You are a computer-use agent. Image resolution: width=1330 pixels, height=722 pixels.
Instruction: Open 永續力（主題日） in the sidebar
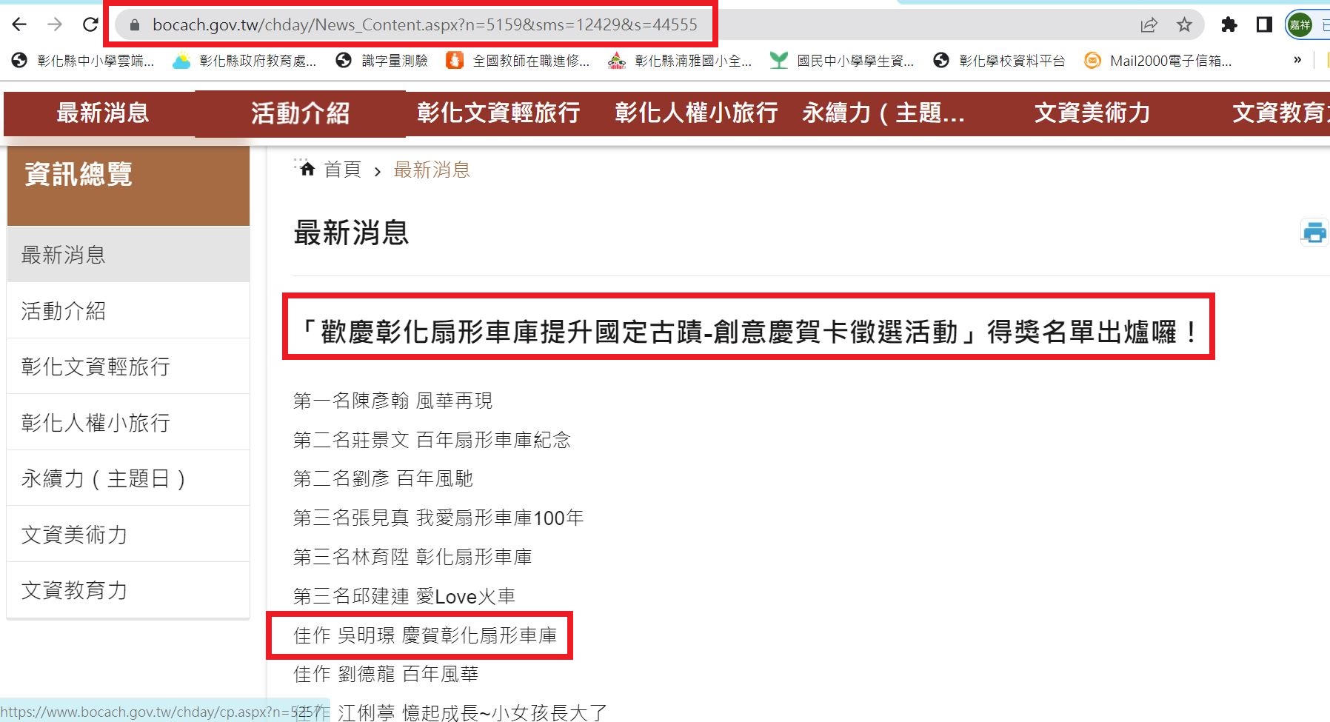click(x=103, y=478)
